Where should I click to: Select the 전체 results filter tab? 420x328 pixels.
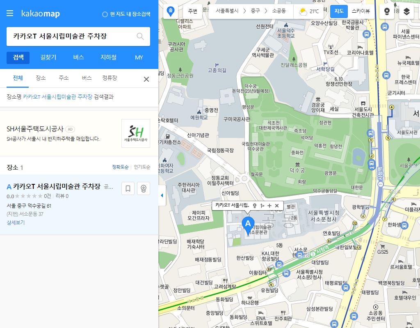[x=18, y=78]
